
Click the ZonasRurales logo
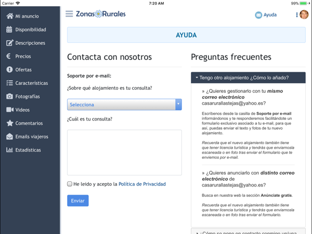(101, 14)
